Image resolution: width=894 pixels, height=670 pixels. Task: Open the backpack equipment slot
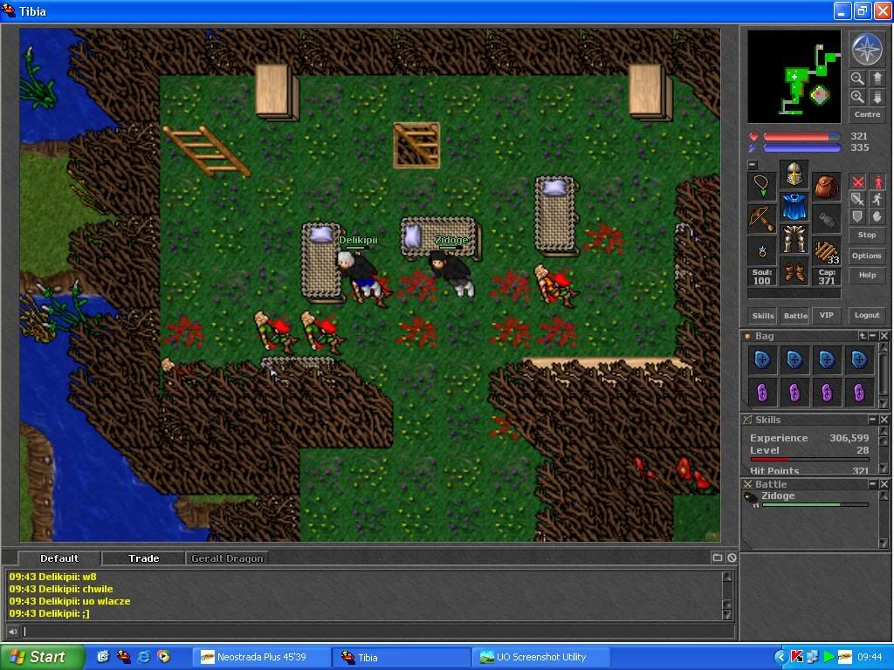click(826, 187)
